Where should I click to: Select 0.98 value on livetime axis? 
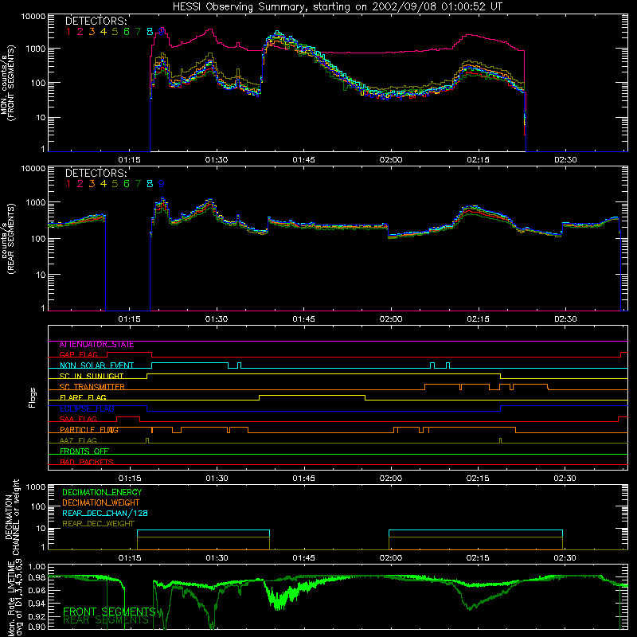(37, 577)
